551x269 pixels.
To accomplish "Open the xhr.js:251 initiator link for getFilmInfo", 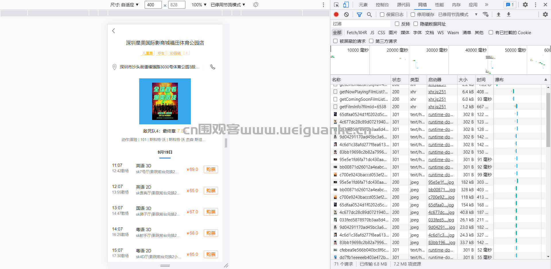I will point(437,107).
